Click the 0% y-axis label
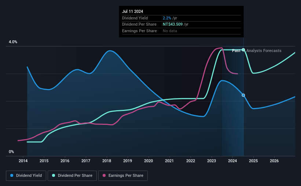Viewport: 301px width, 186px height. click(x=11, y=152)
